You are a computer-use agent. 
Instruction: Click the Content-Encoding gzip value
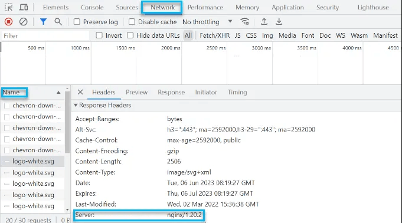coord(173,151)
